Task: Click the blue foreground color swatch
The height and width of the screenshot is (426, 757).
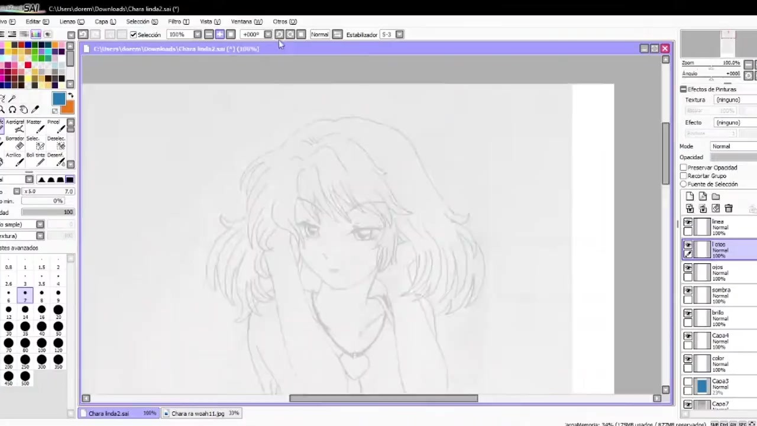Action: tap(59, 99)
